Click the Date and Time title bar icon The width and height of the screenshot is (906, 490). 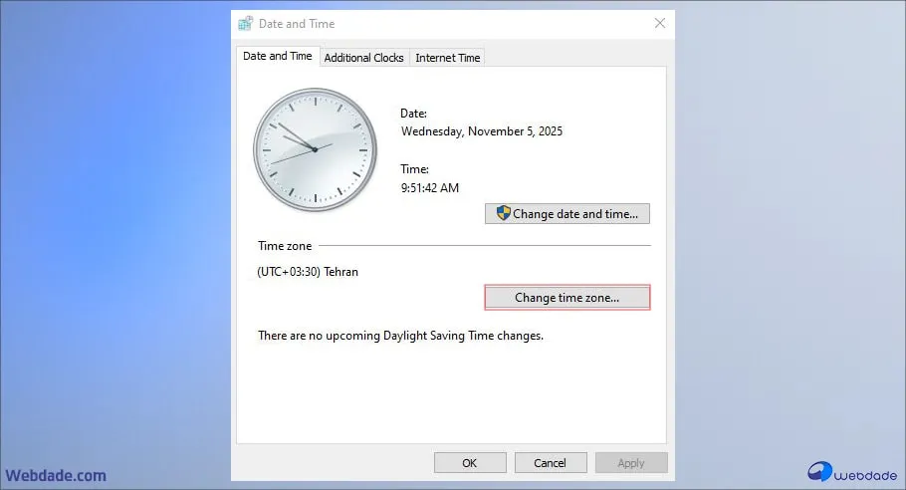point(246,24)
